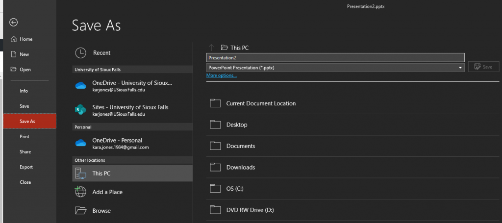The image size is (502, 223).
Task: Click the Save button next to file type
Action: click(483, 67)
